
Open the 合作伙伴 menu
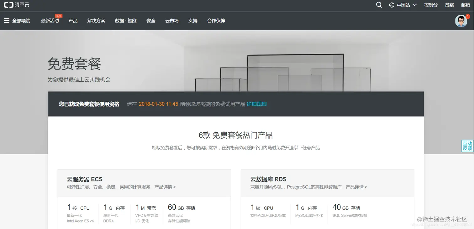pos(216,21)
